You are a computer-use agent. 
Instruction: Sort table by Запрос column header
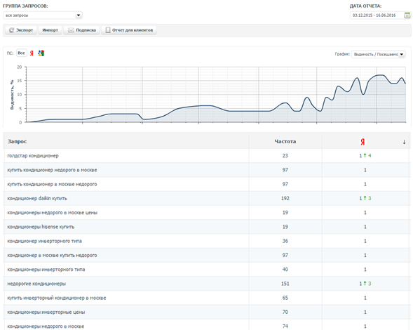click(x=17, y=141)
